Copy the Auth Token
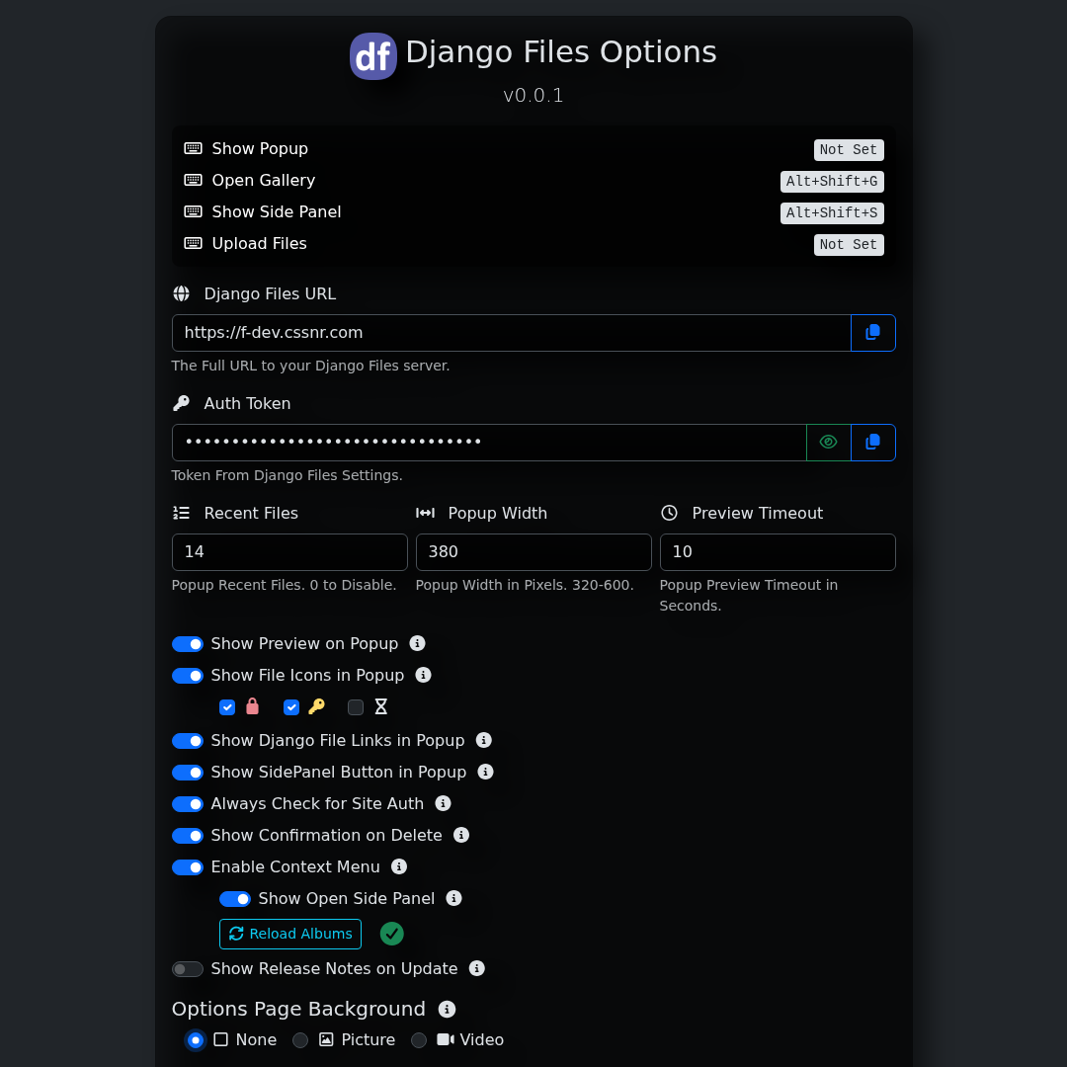Image resolution: width=1067 pixels, height=1067 pixels. coord(872,443)
